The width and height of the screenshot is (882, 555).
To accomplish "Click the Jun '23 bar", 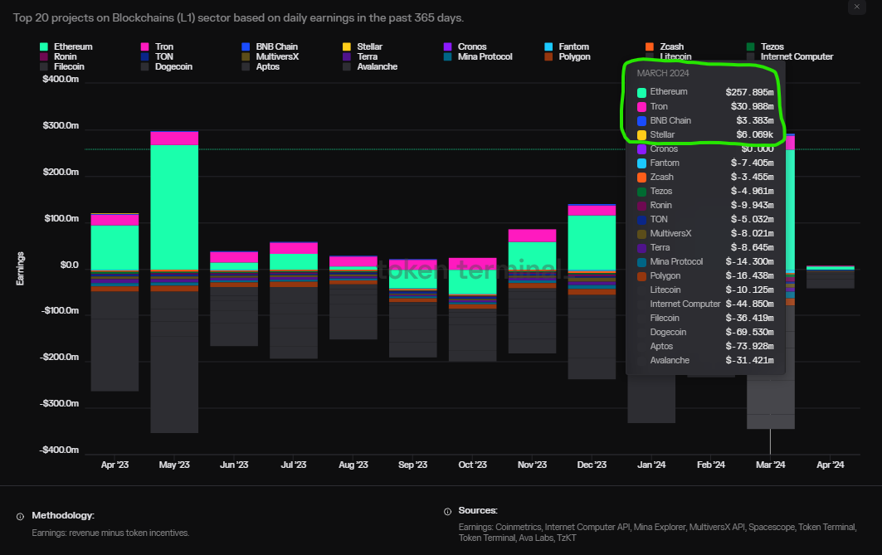I will click(x=234, y=299).
